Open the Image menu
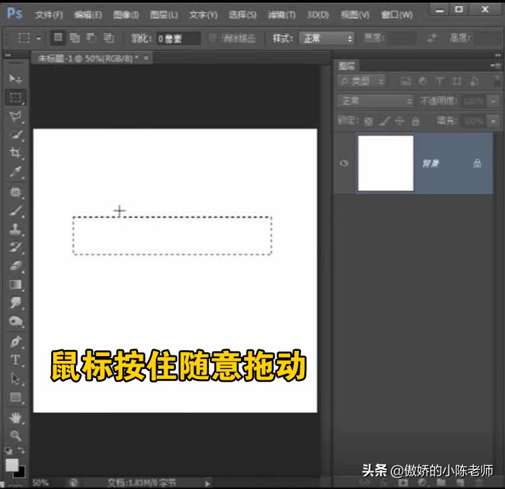Screen dimensions: 505x489 [x=126, y=15]
